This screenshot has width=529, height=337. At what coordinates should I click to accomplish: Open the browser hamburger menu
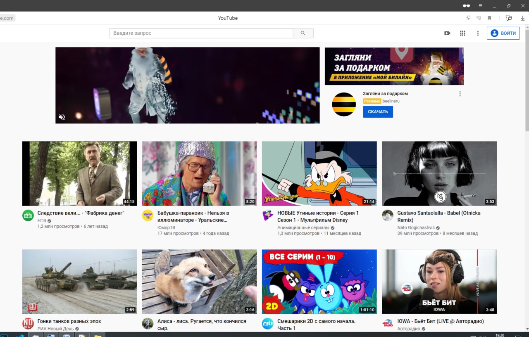click(x=480, y=6)
